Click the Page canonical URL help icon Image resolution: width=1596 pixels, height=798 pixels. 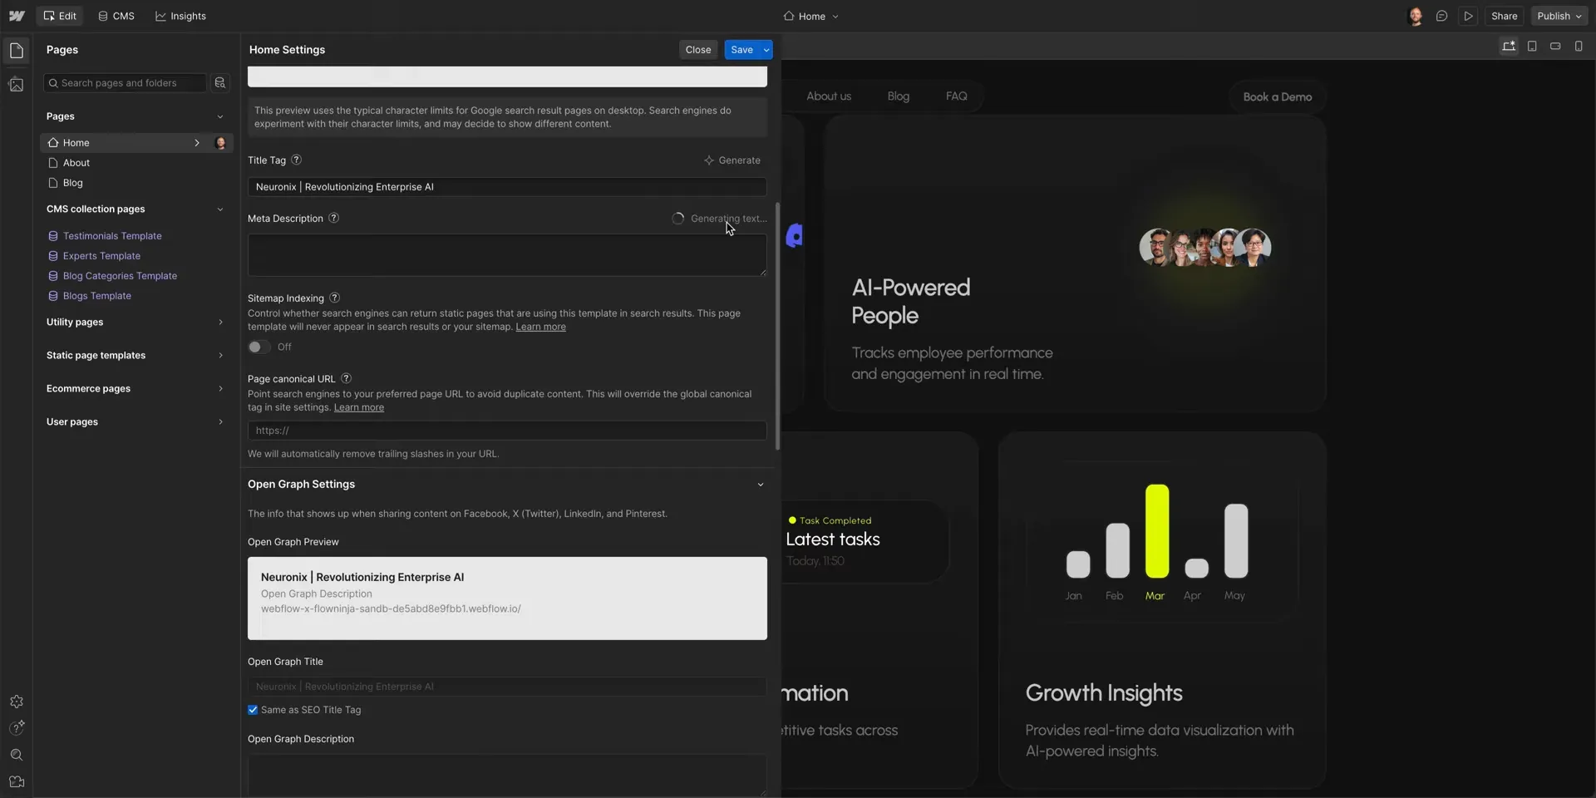coord(346,378)
